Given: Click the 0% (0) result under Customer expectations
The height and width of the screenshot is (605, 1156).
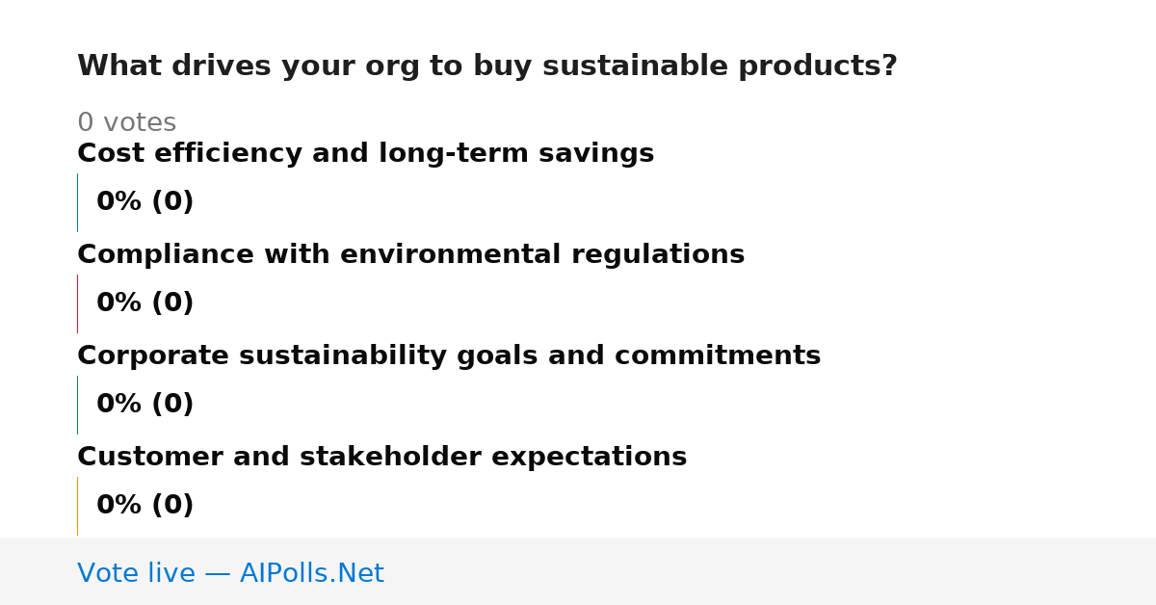Looking at the screenshot, I should (x=145, y=506).
